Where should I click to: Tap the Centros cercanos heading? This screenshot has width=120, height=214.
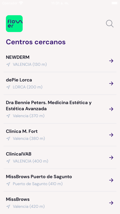(36, 42)
